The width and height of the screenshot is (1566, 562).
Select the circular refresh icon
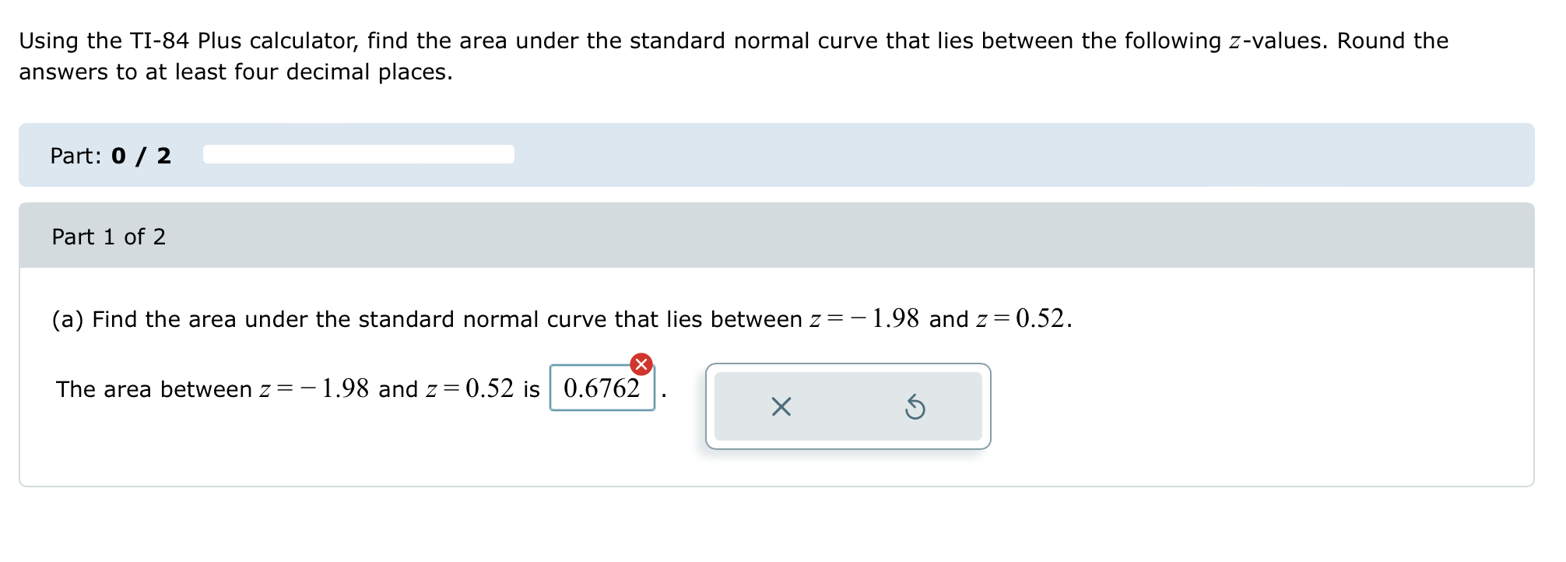click(916, 408)
